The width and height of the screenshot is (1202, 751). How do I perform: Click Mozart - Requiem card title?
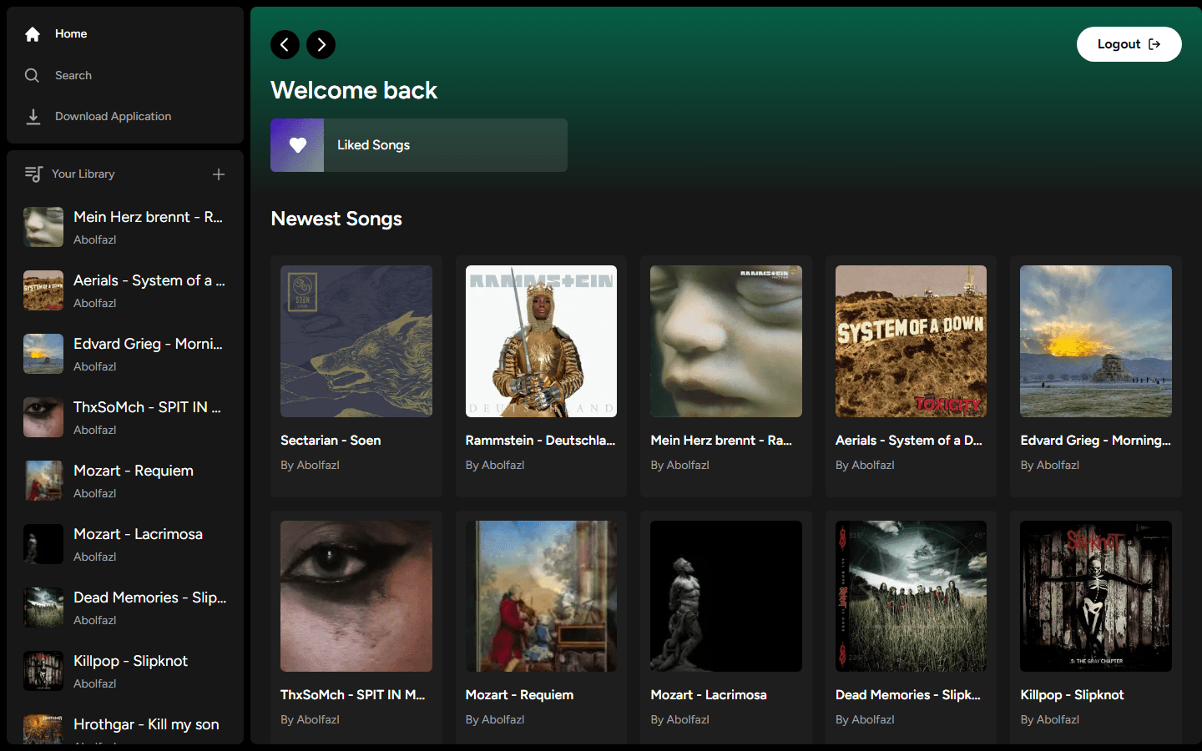(519, 695)
